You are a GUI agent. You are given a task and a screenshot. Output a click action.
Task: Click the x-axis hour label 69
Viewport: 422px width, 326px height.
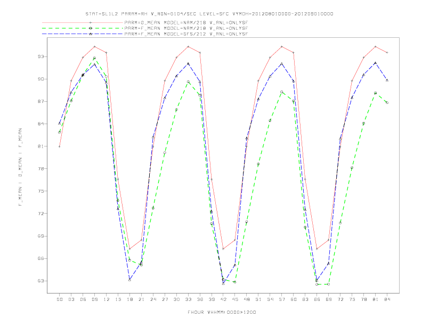pyautogui.click(x=329, y=299)
